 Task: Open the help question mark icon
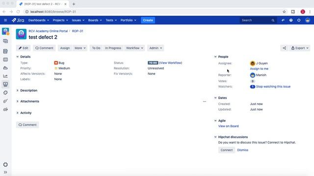click(291, 20)
